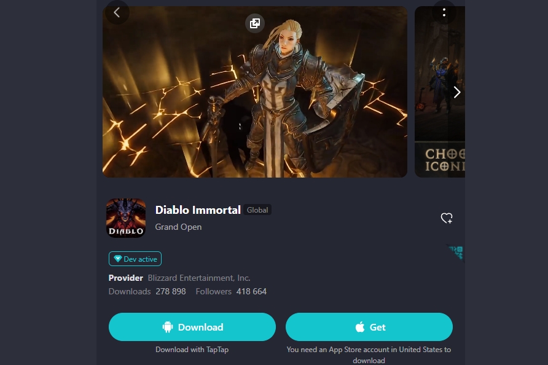Viewport: 548px width, 365px height.
Task: Click the Download button text
Action: 201,327
